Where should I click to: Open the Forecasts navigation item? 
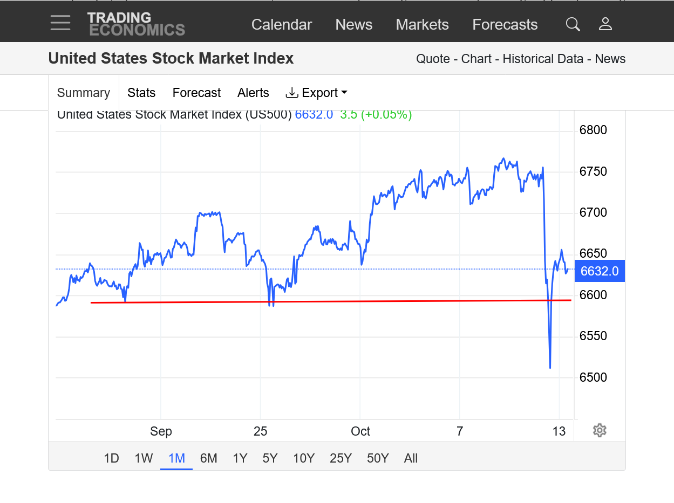[505, 25]
